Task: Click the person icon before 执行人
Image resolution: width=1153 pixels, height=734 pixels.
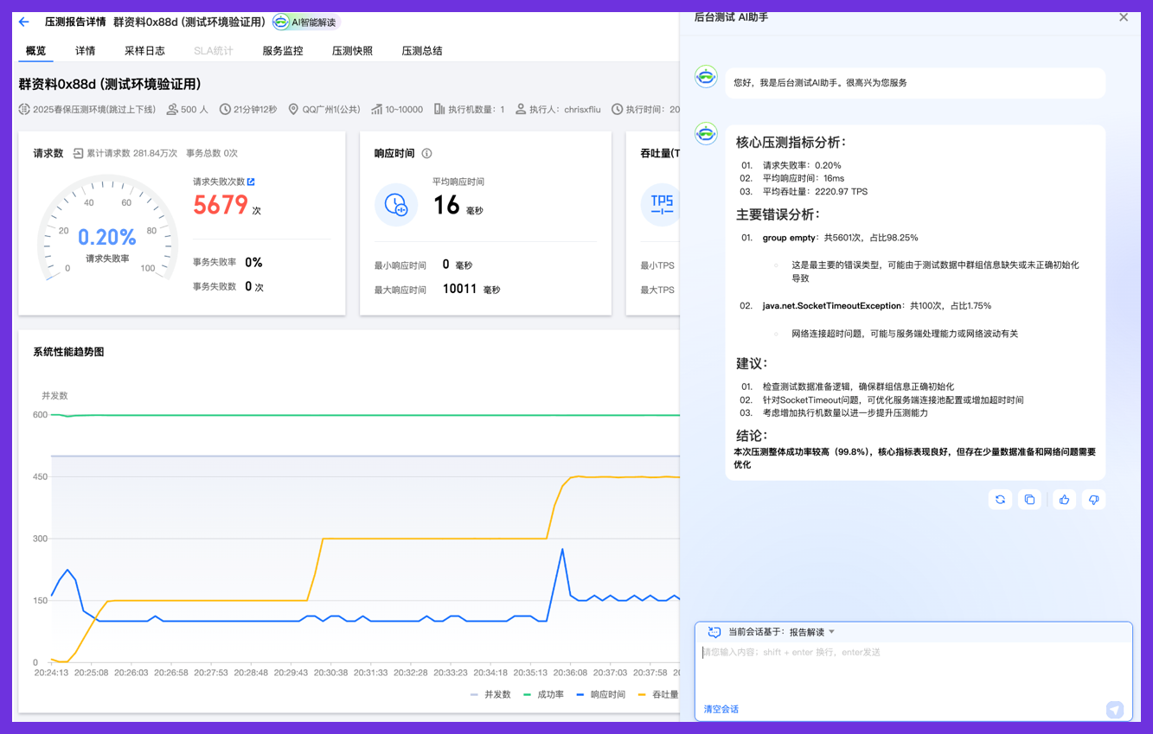Action: (521, 110)
